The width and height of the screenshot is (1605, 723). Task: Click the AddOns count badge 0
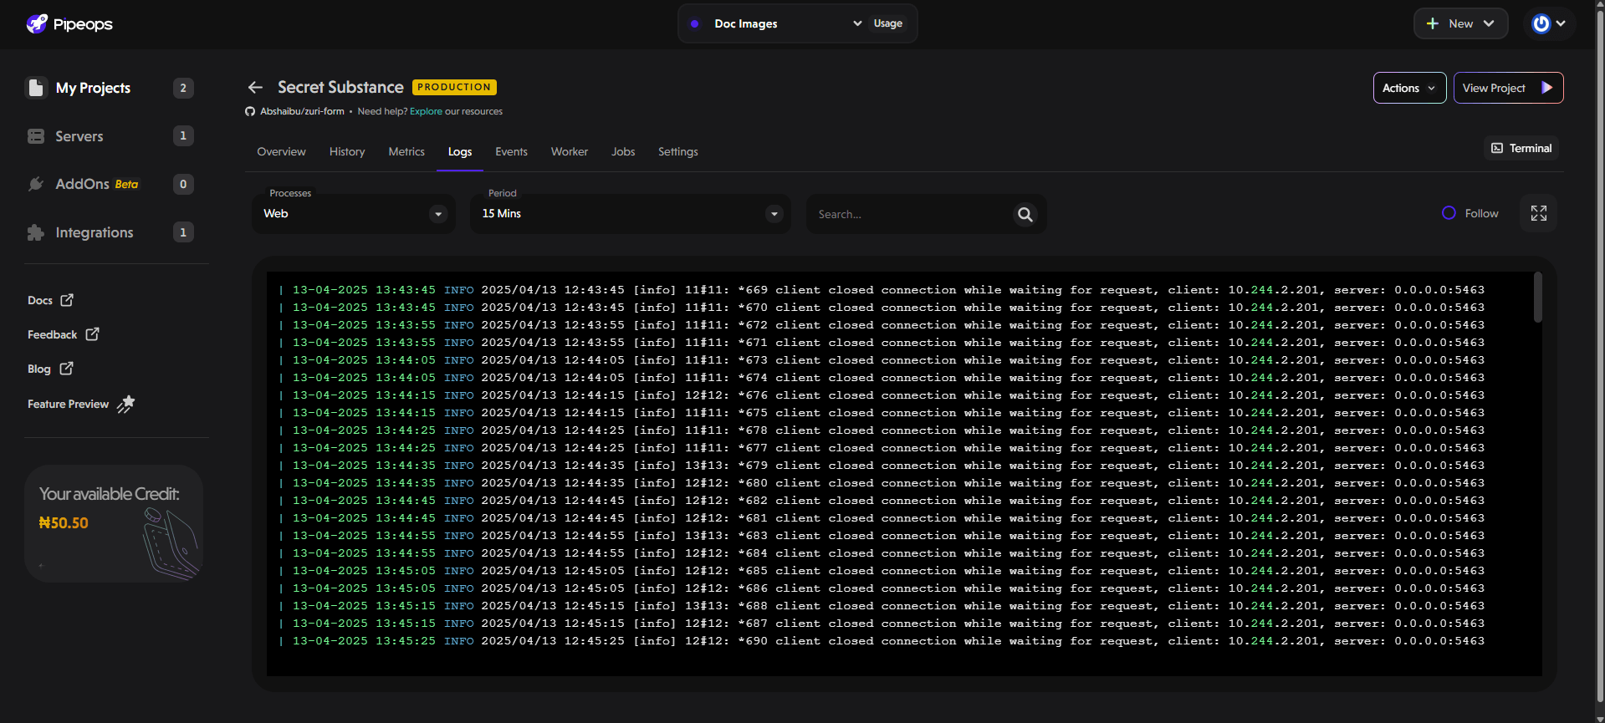pos(183,184)
